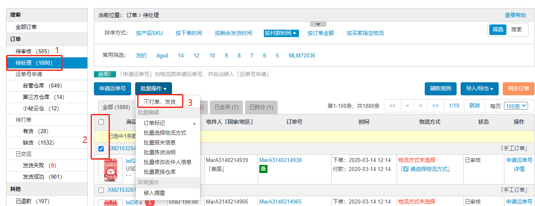The image size is (535, 206).
Task: Click the 申请运单号 blue button
Action: (112, 89)
